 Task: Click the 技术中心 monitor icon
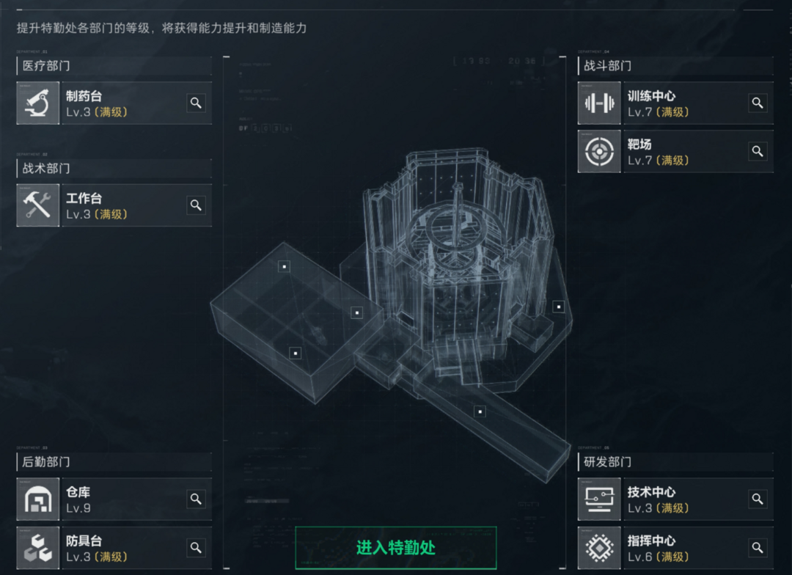pyautogui.click(x=599, y=499)
